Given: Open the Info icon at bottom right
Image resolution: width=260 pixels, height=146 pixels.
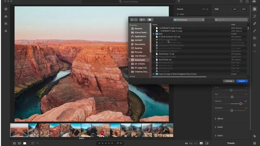Looking at the screenshot, I should 255,143.
